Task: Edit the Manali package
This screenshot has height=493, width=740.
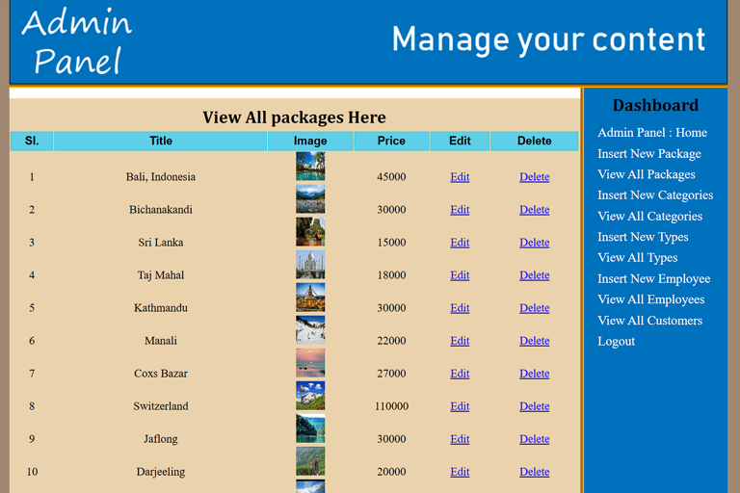Action: click(460, 341)
